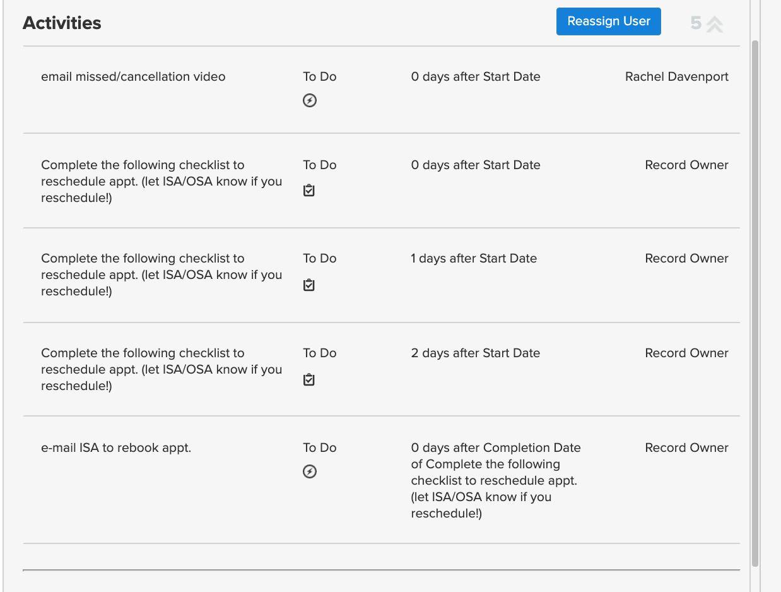Click the Activities section heading
This screenshot has height=592, width=781.
pyautogui.click(x=62, y=23)
